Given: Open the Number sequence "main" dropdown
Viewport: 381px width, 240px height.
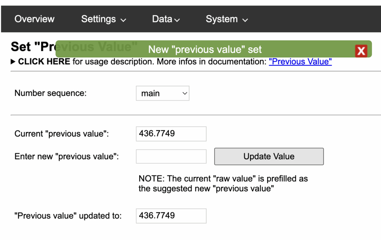Looking at the screenshot, I should point(163,93).
